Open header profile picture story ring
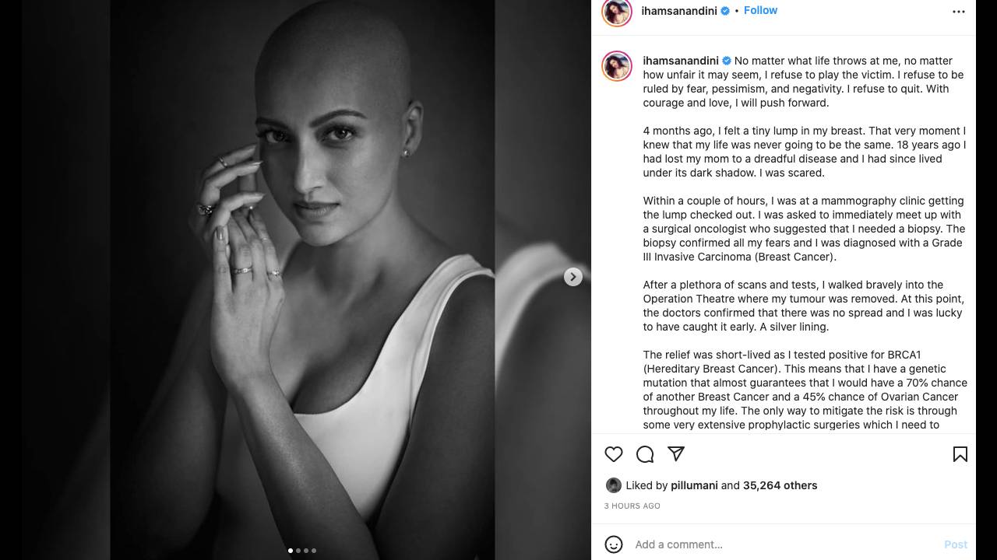 [x=617, y=12]
